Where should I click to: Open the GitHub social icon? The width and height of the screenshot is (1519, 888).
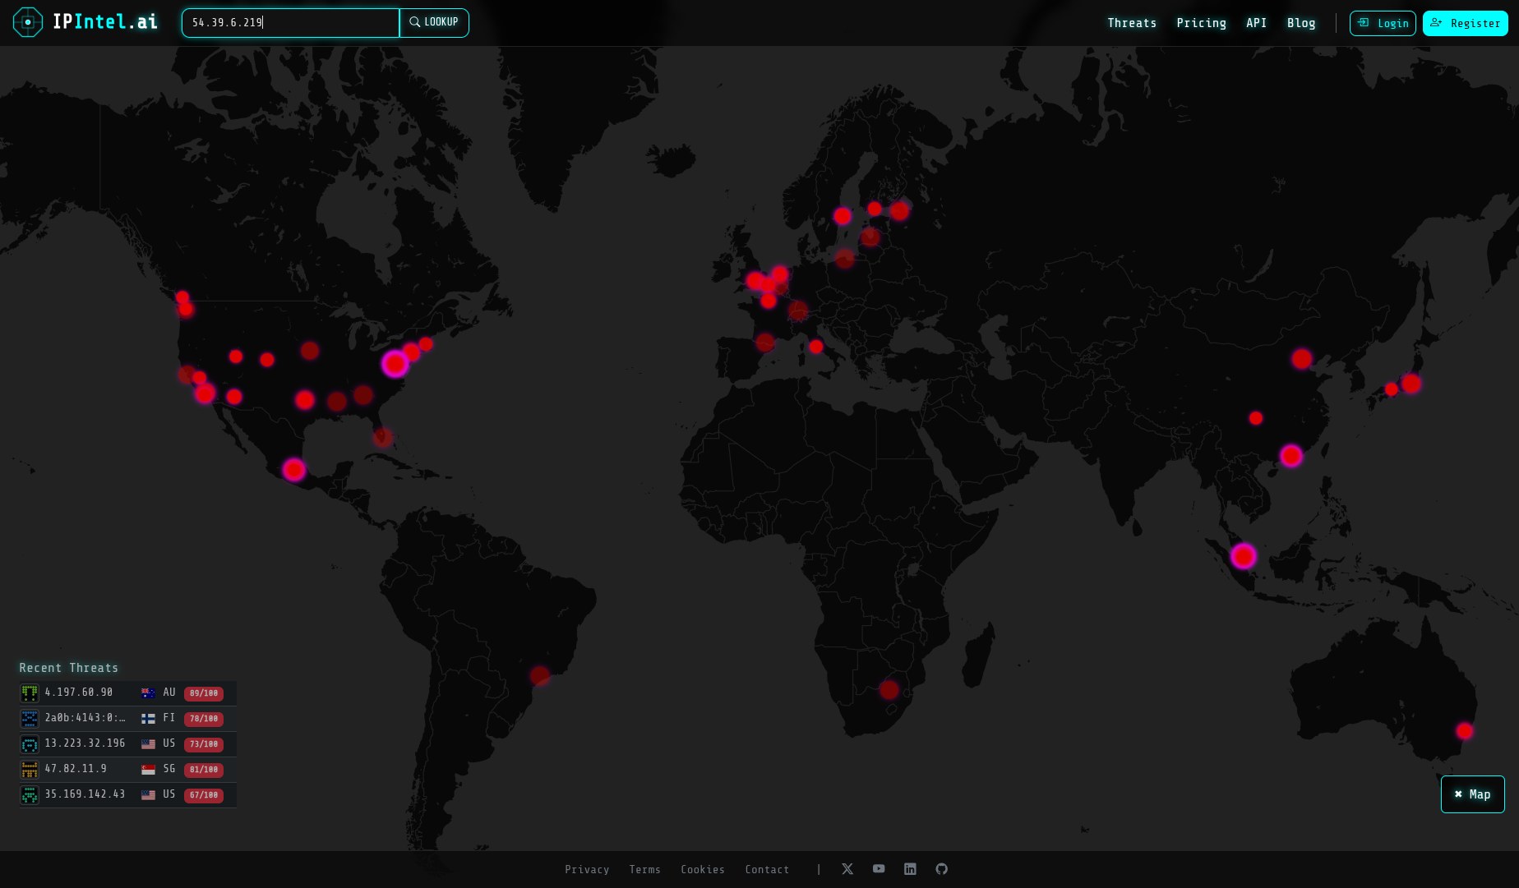(x=942, y=868)
